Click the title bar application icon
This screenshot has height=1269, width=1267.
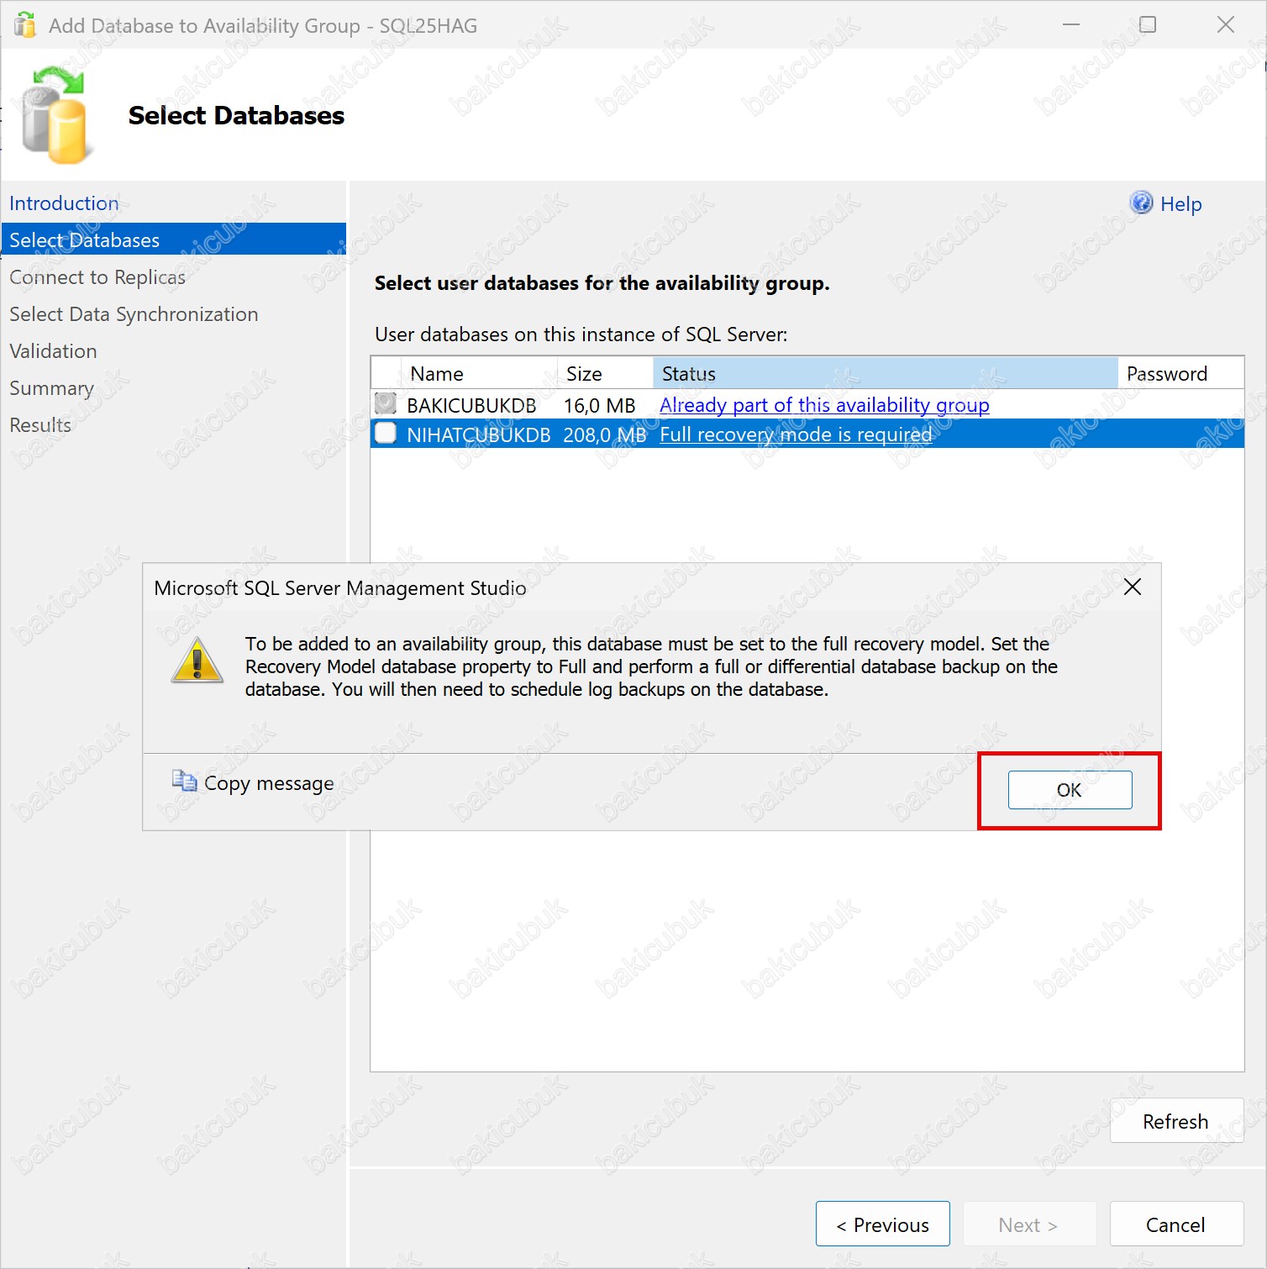coord(25,25)
